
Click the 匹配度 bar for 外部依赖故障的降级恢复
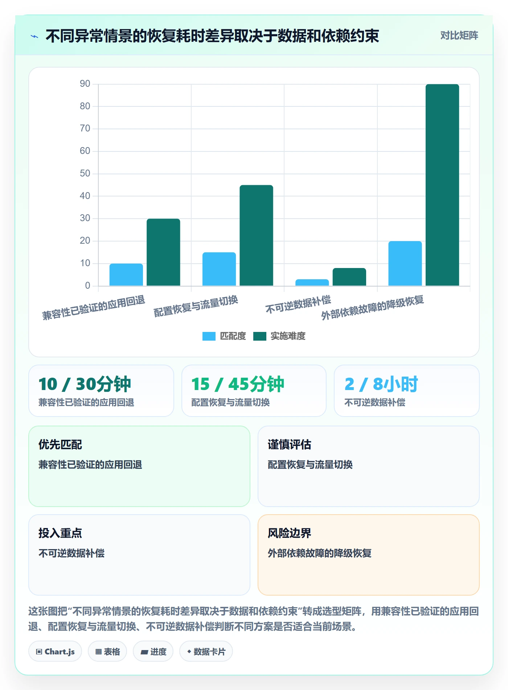click(x=405, y=263)
